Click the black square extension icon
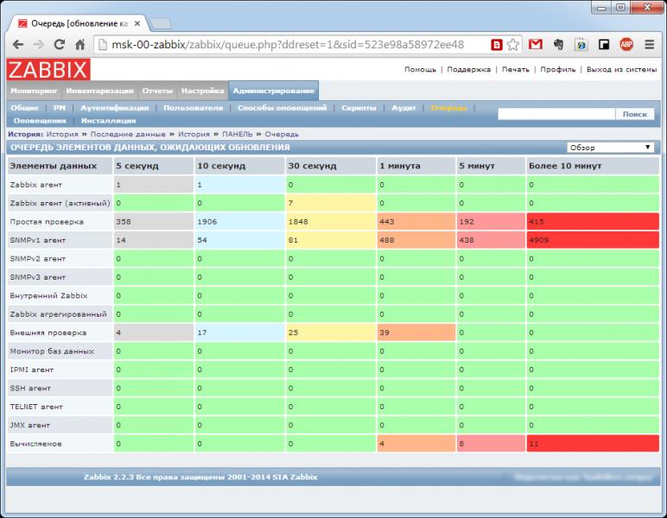667x518 pixels. tap(604, 44)
